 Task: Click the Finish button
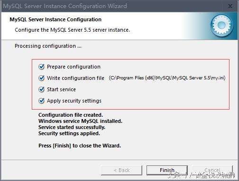coord(167,170)
